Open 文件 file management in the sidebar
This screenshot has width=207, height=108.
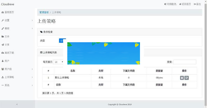tap(7, 37)
